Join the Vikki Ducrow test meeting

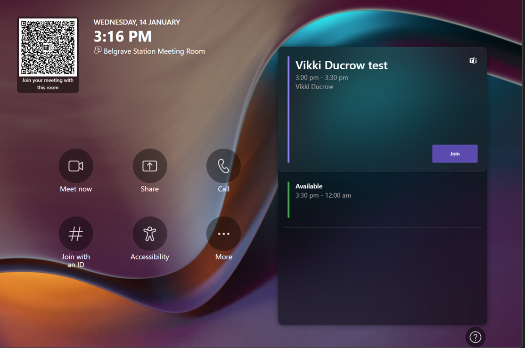coord(454,154)
